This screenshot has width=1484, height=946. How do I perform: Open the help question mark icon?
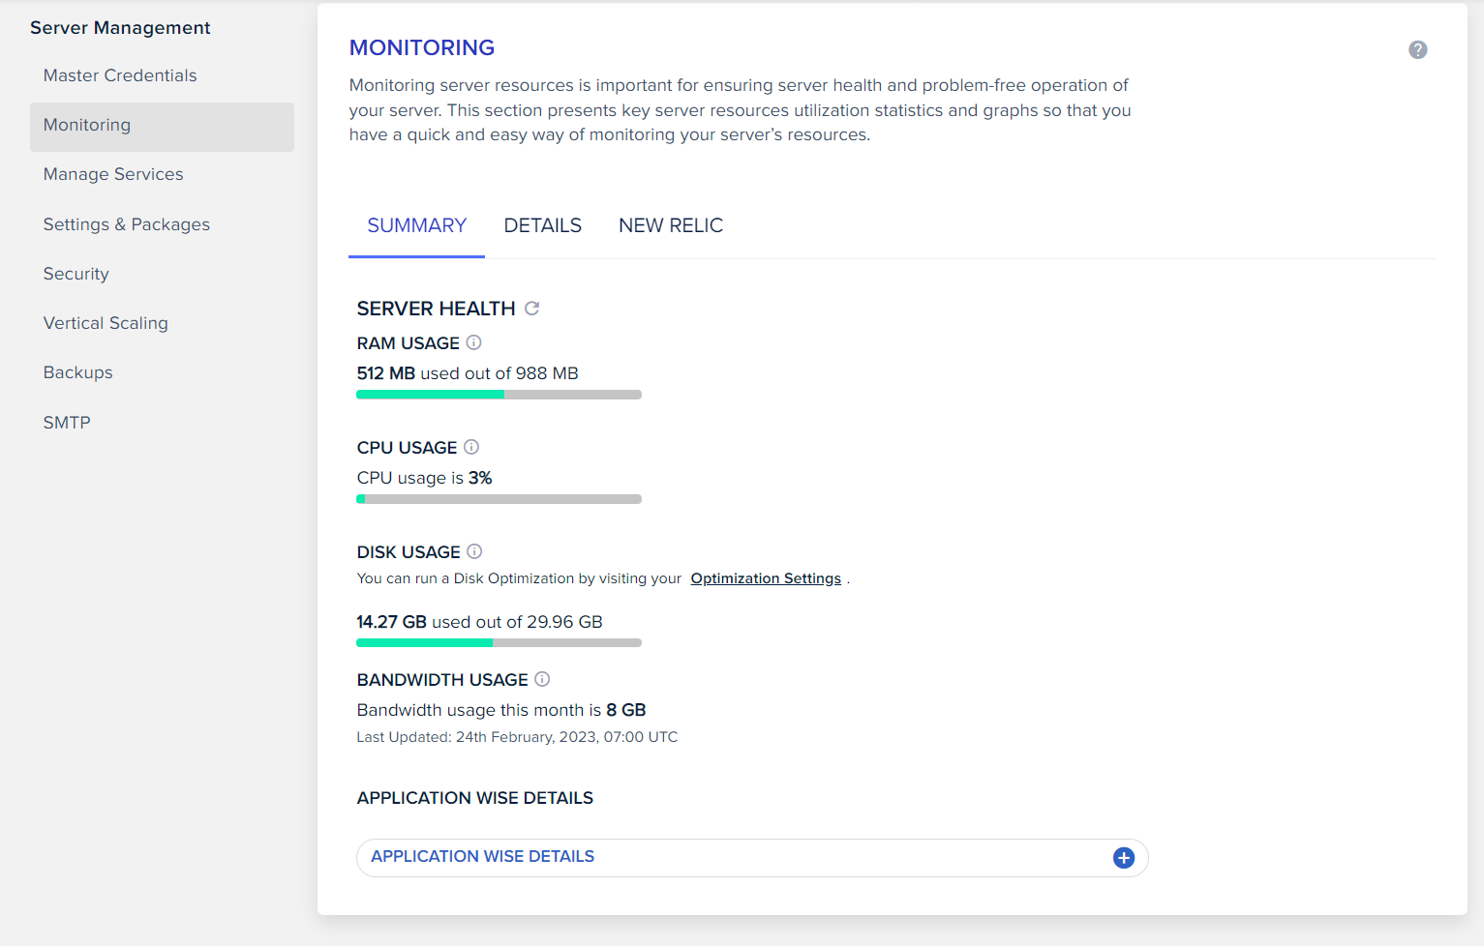[x=1417, y=50]
